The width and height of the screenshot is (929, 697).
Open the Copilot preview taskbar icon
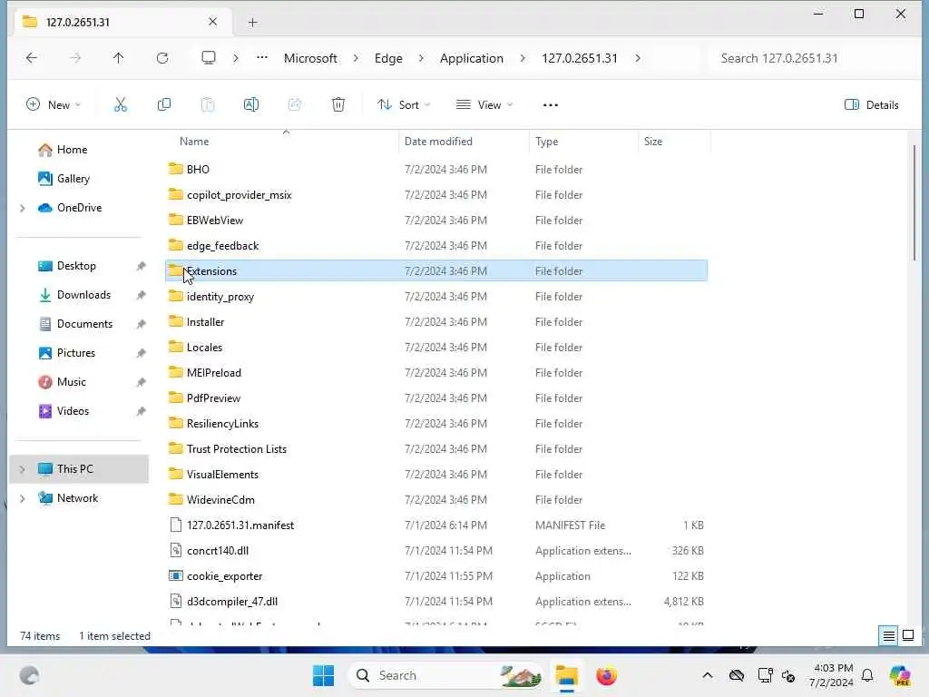pyautogui.click(x=899, y=675)
